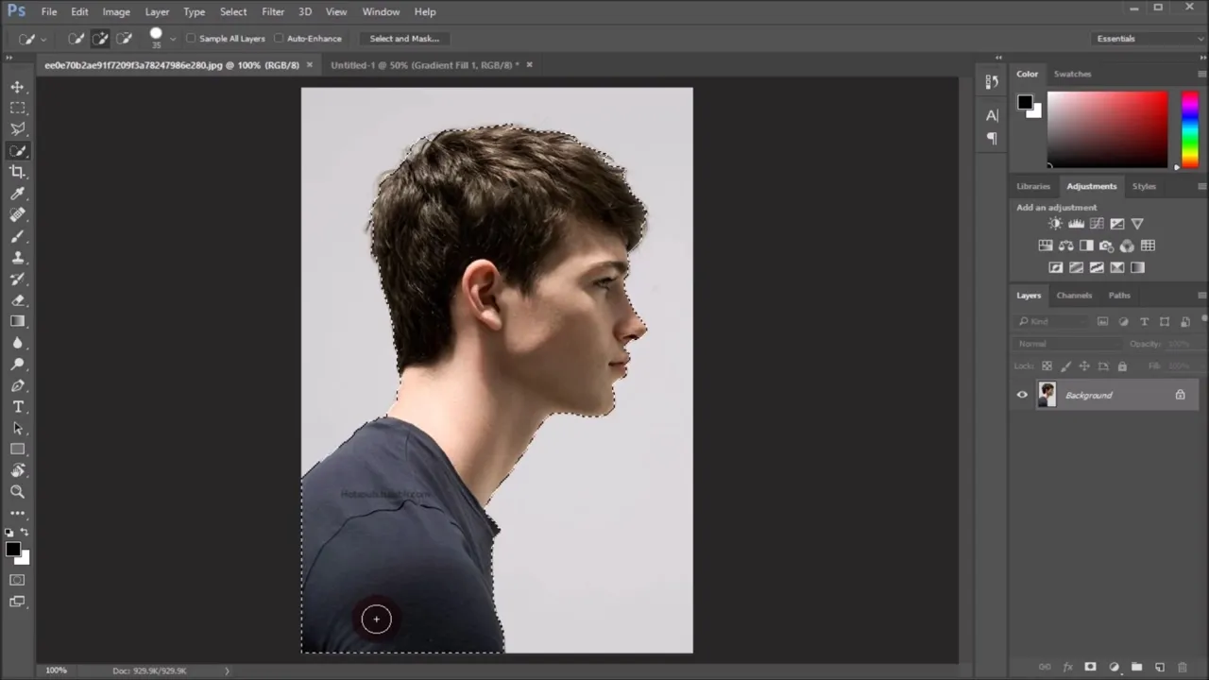1209x680 pixels.
Task: Open the layer filter Kind dropdown
Action: [x=1052, y=322]
